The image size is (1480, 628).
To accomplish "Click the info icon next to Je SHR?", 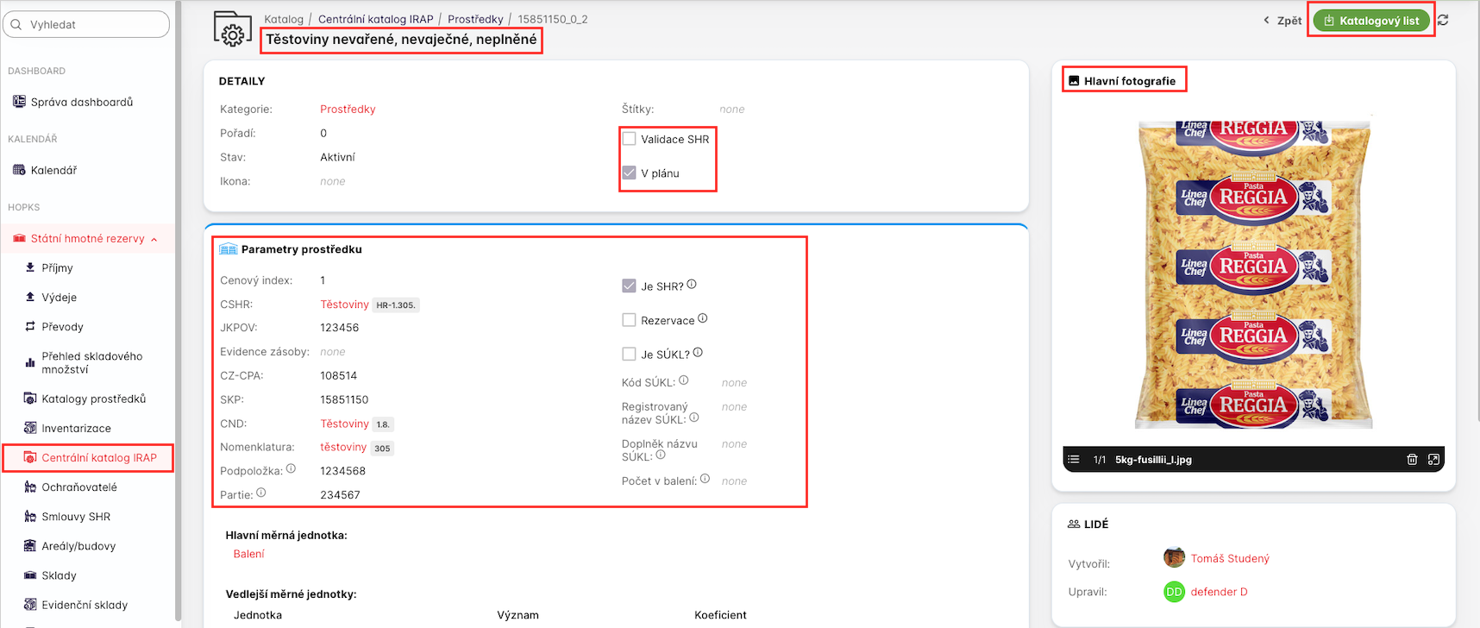I will pyautogui.click(x=692, y=285).
